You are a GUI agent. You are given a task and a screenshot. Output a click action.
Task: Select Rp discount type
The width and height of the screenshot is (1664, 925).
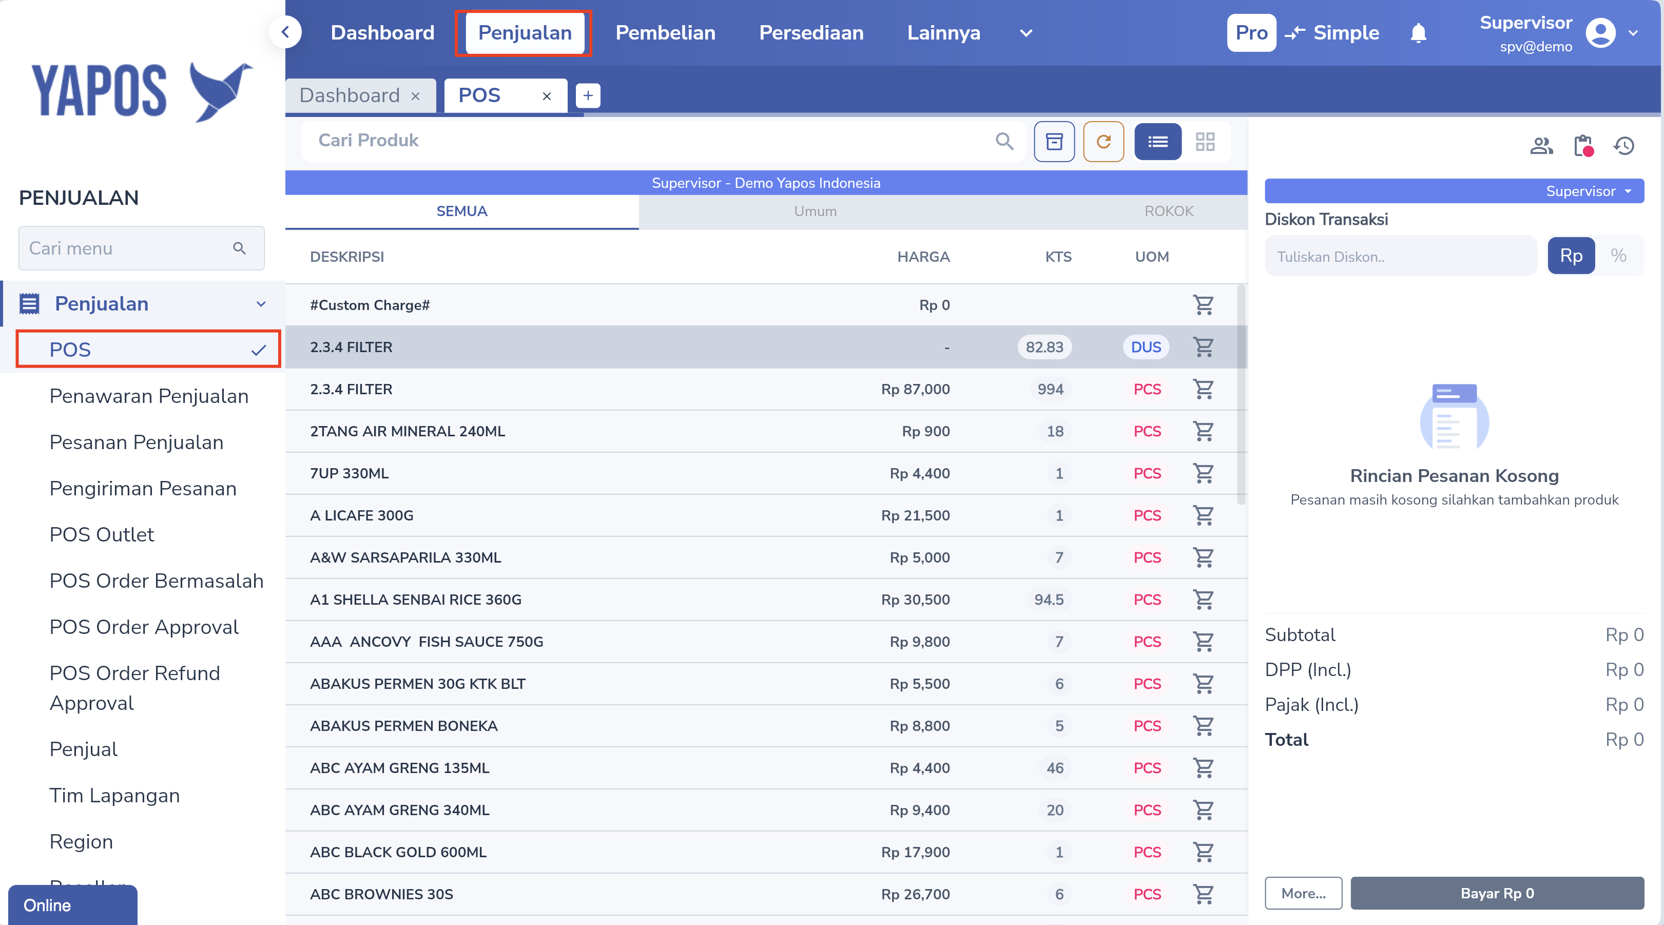pos(1571,256)
